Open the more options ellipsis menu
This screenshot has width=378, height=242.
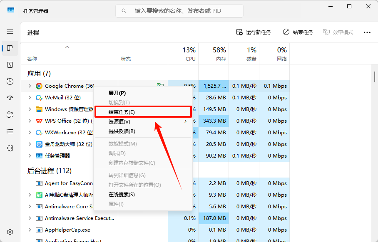(x=367, y=32)
